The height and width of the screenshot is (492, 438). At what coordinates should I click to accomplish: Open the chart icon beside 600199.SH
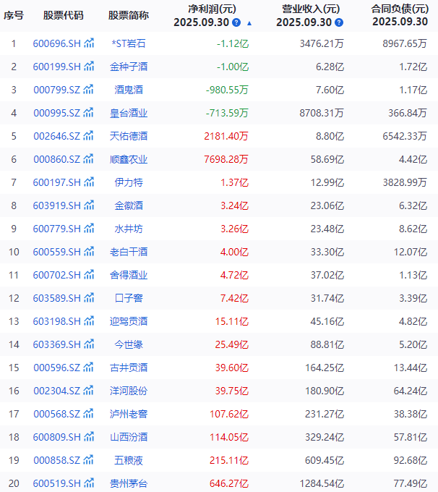coord(89,67)
